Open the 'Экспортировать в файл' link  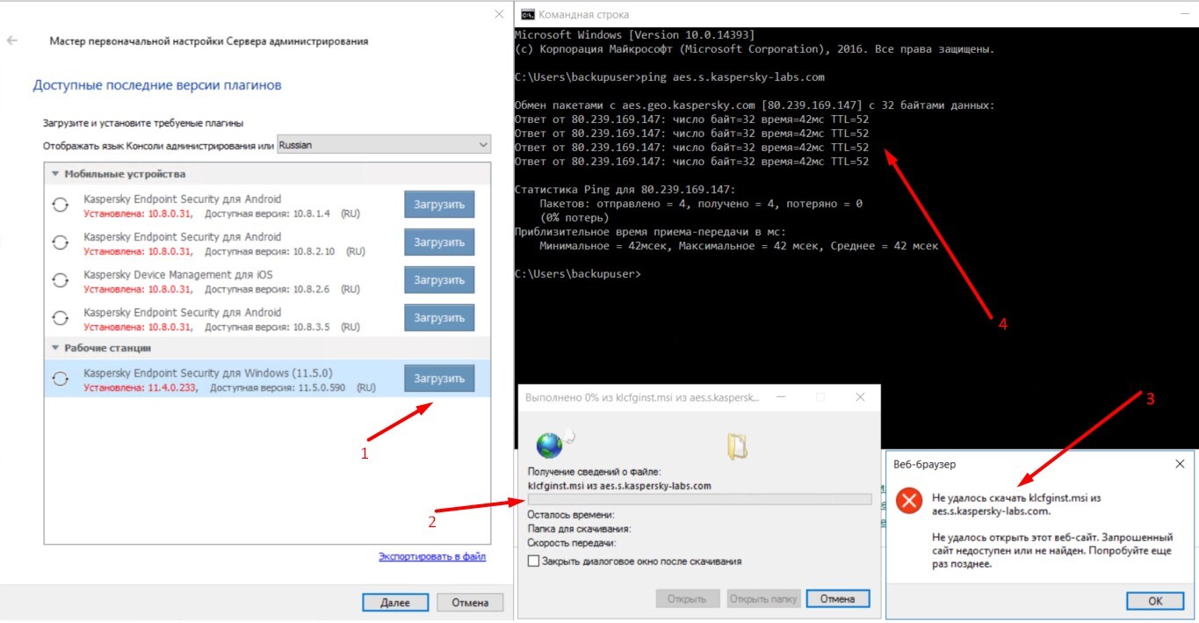point(432,556)
